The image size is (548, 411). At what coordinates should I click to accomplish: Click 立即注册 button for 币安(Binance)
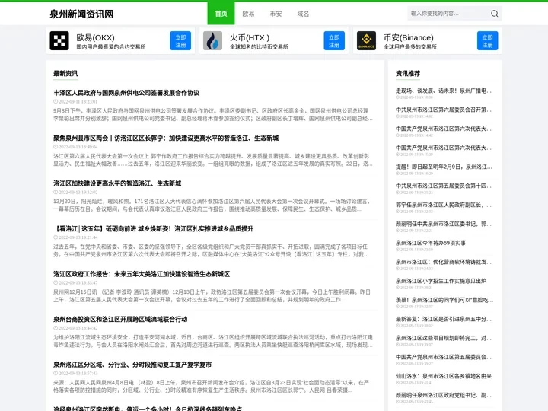488,41
